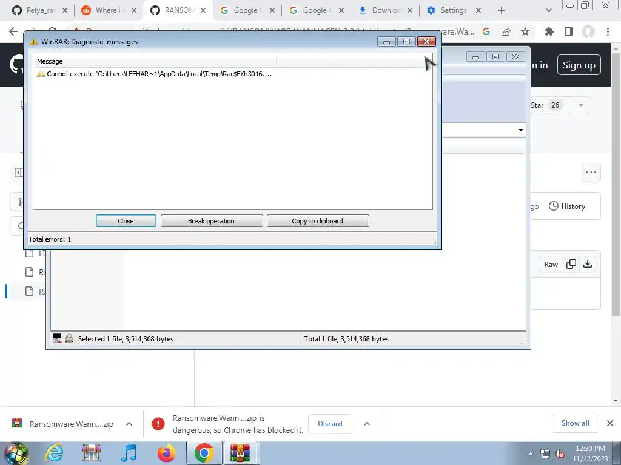Switch to the Downloads tab
Screen dimensions: 621x465
385,10
